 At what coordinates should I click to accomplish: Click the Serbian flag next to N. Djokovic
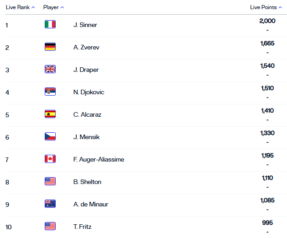pos(50,92)
